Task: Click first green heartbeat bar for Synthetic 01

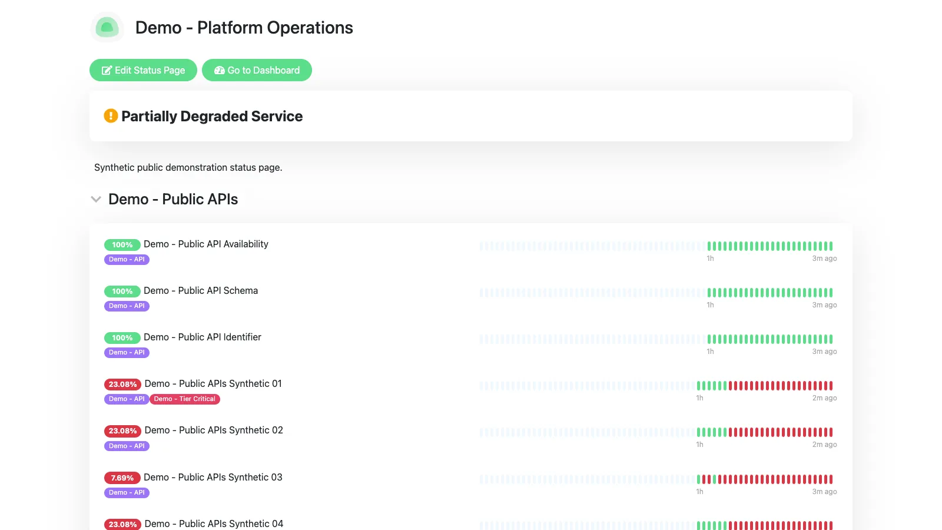Action: 699,386
